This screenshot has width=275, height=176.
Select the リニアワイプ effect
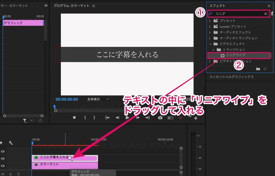(239, 55)
